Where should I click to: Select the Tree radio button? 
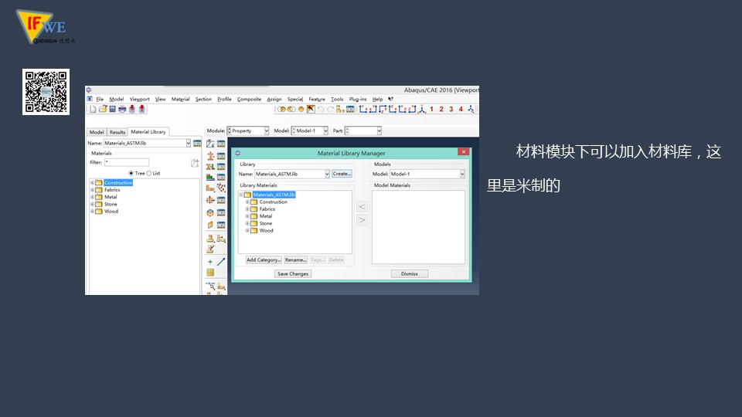pyautogui.click(x=131, y=174)
